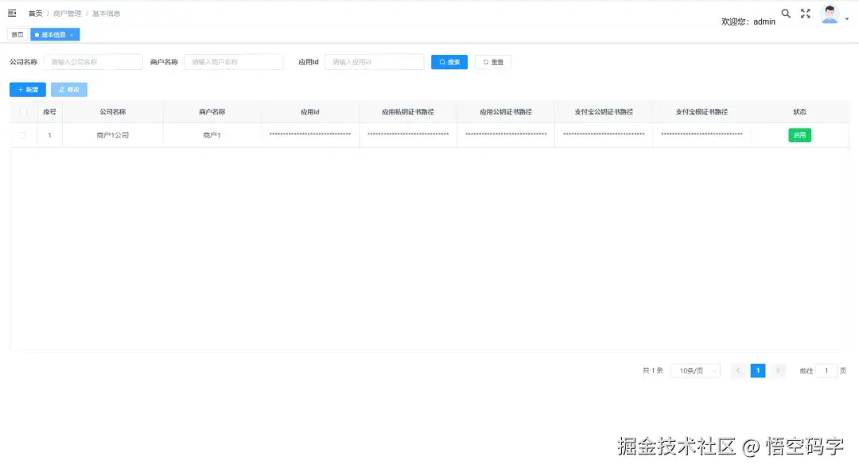Click the admin user avatar

pos(830,13)
